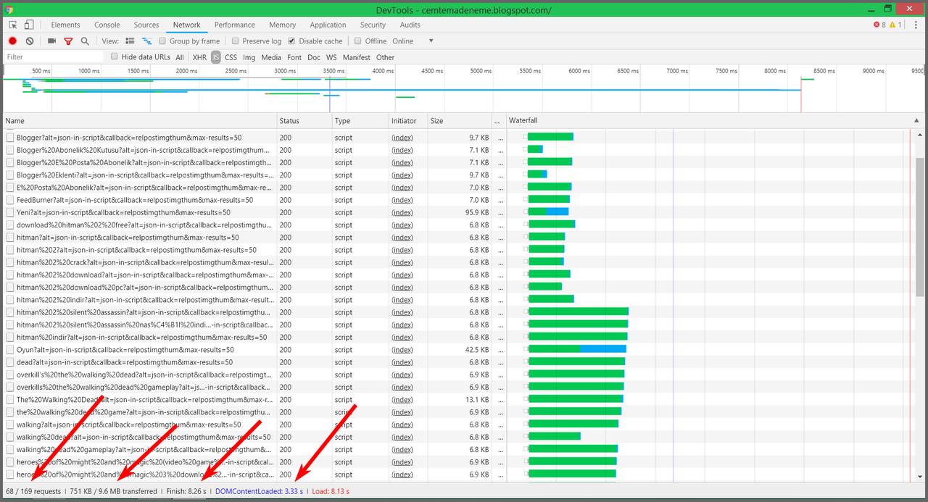Switch to large request rows view icon

[130, 41]
